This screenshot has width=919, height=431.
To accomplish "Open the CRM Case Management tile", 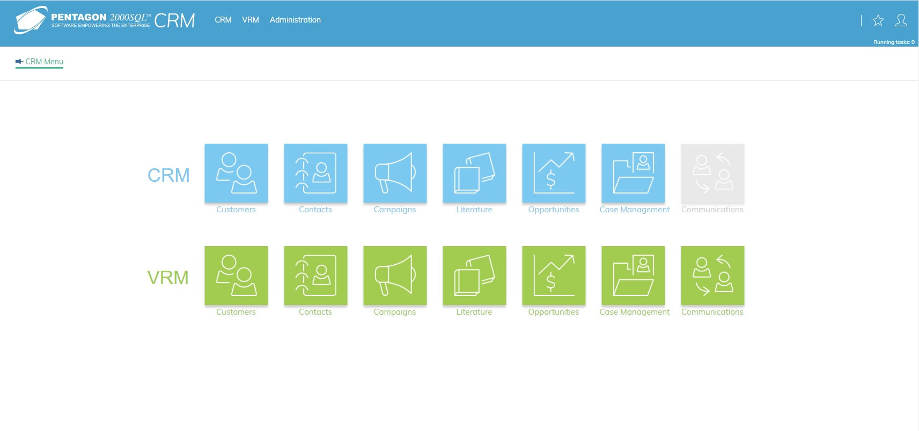I will coord(633,173).
